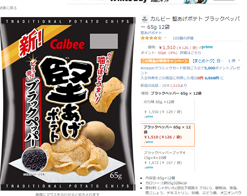Click the Calbee logo on the product image
The image size is (247, 196).
pyautogui.click(x=67, y=44)
